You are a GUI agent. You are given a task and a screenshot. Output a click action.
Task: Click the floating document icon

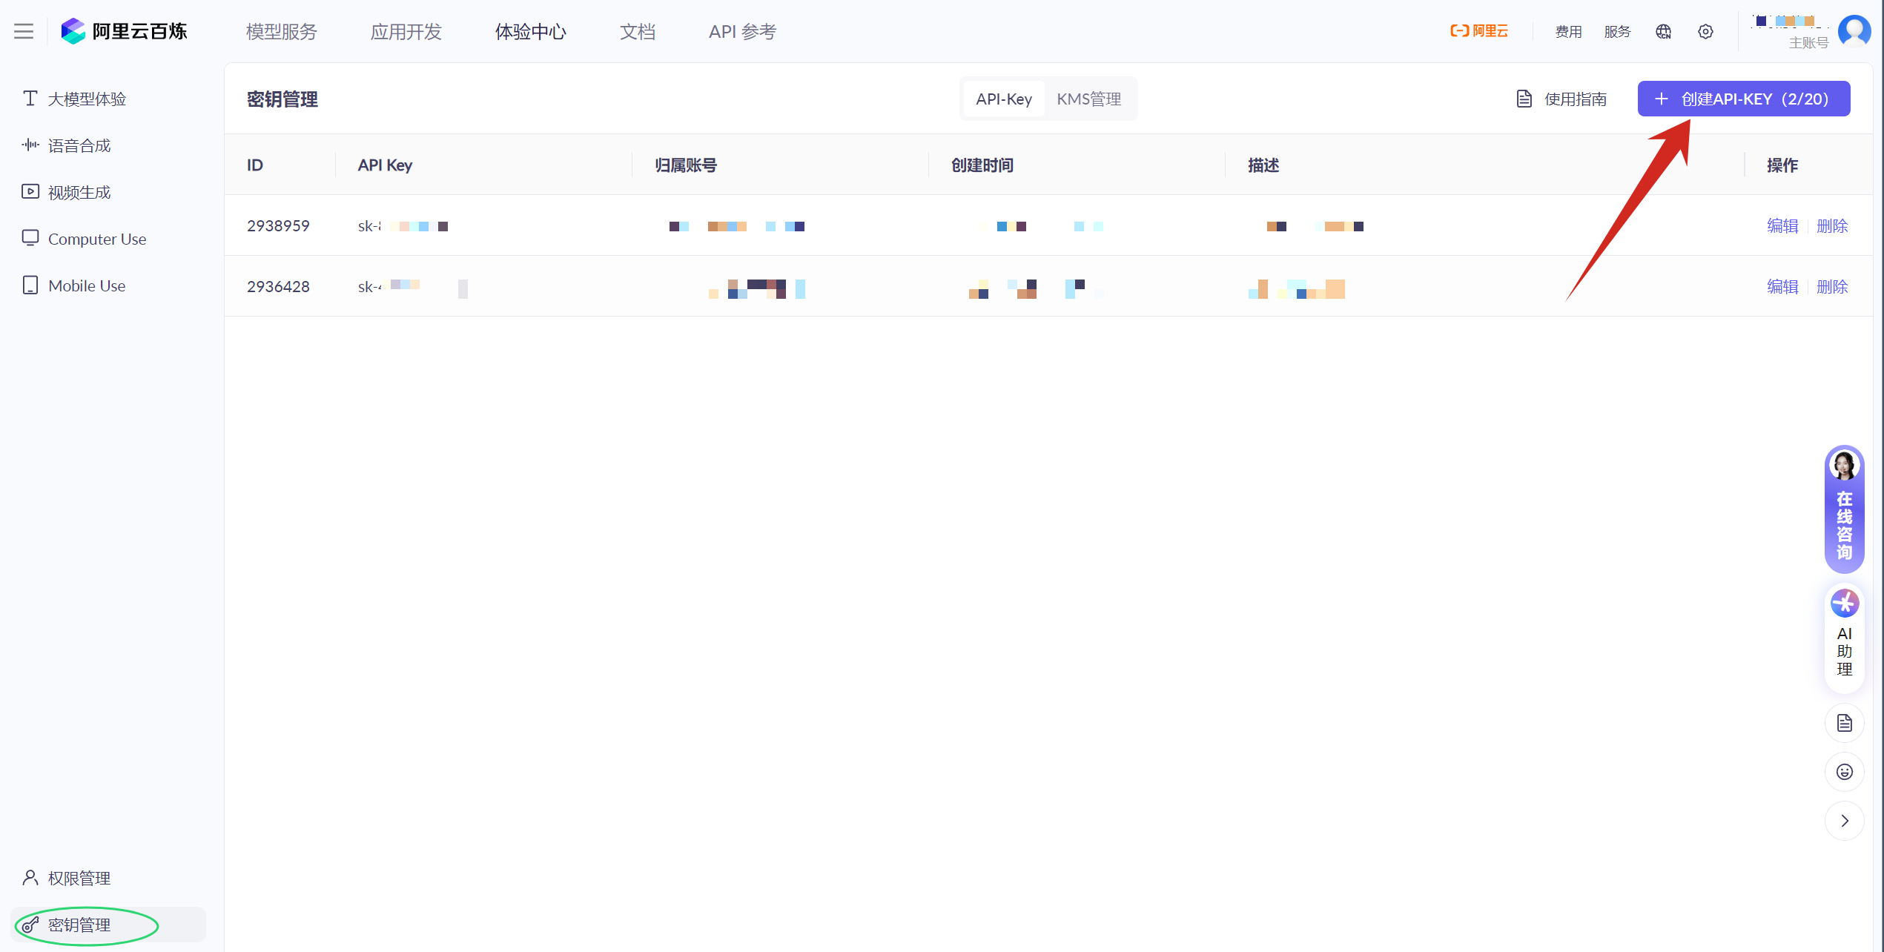pyautogui.click(x=1844, y=723)
